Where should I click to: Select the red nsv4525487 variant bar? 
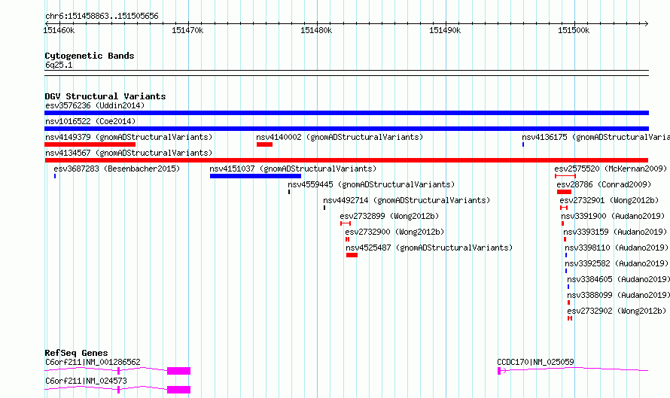(352, 255)
